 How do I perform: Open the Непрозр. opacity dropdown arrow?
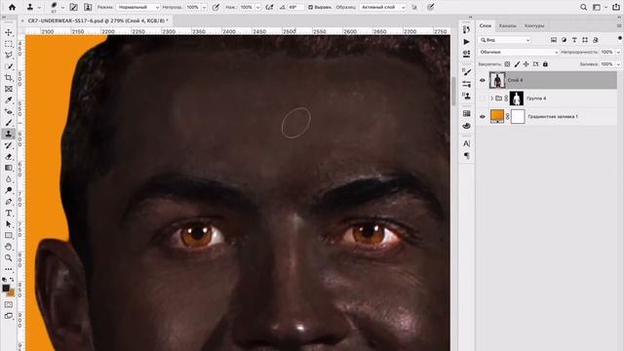[204, 7]
